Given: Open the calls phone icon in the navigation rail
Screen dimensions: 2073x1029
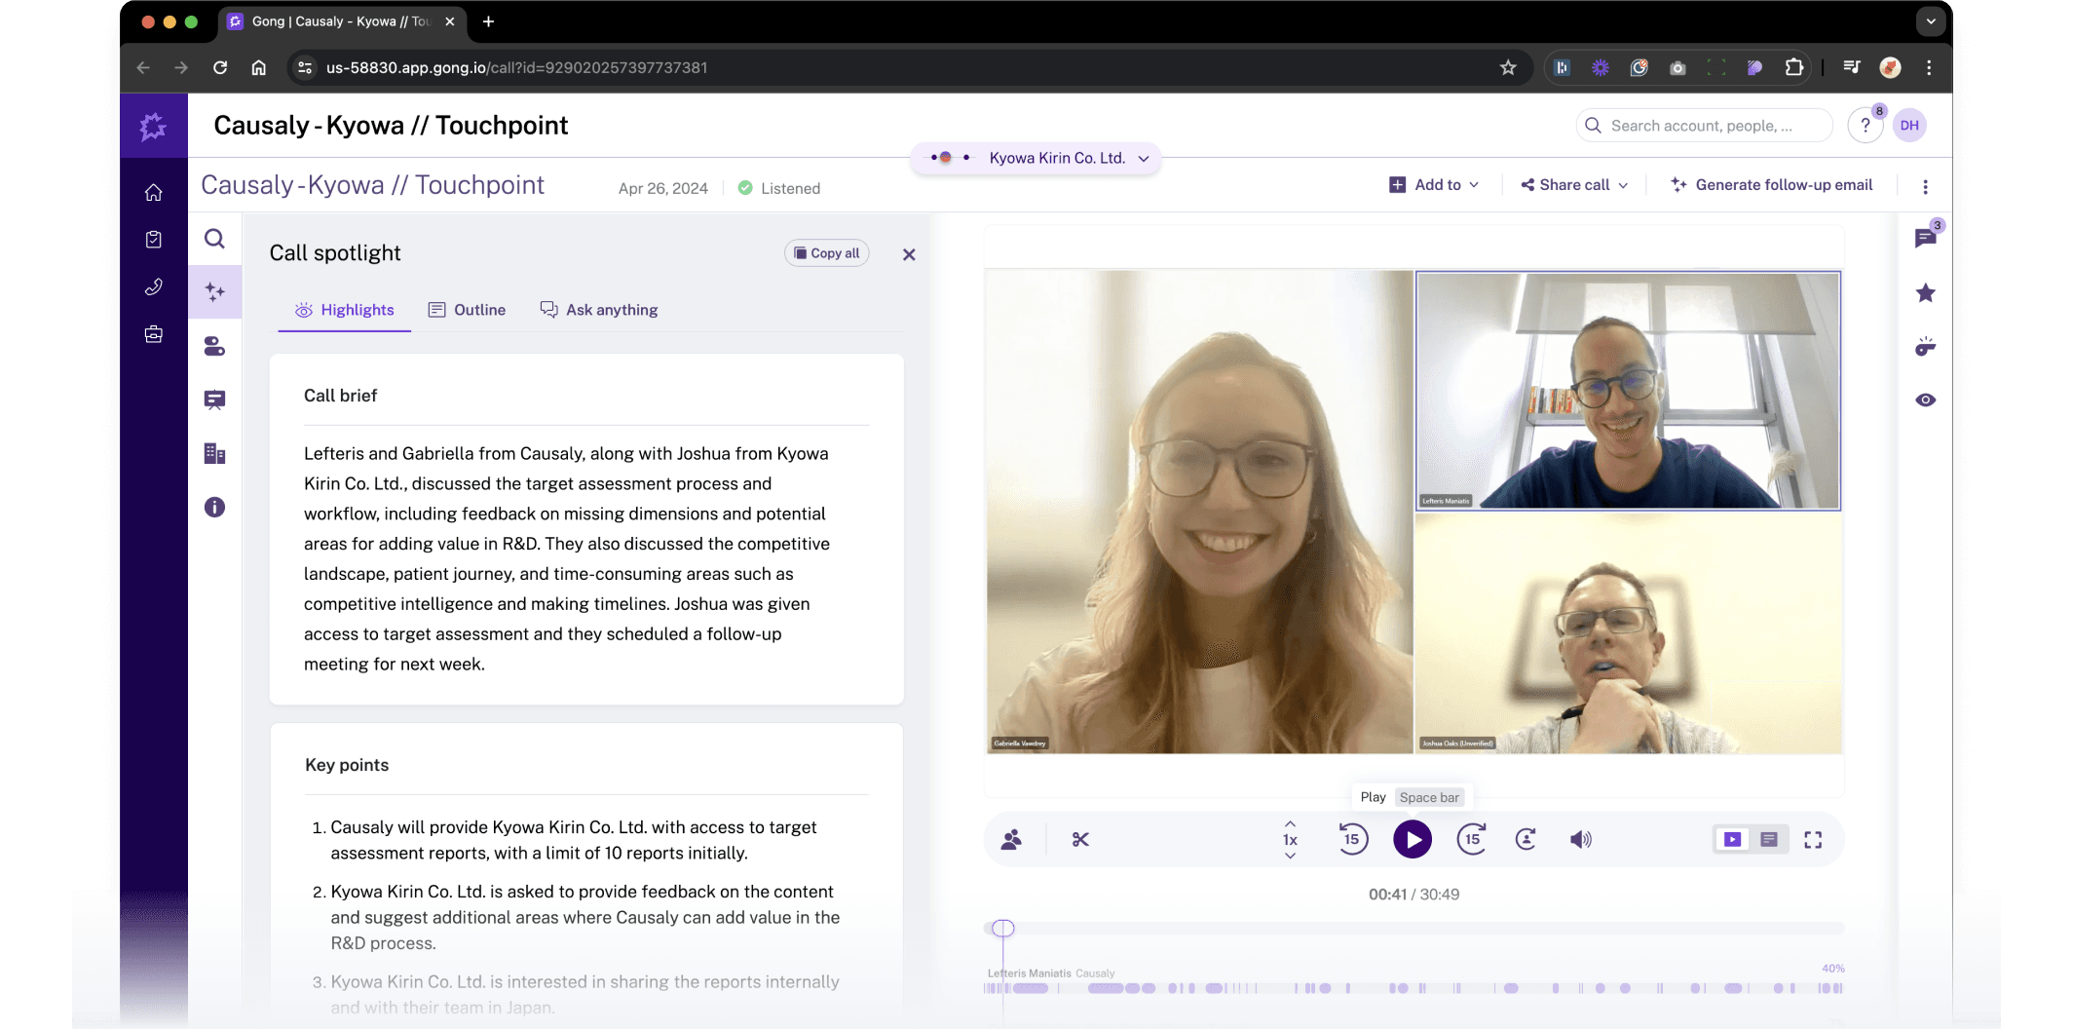Looking at the screenshot, I should point(153,286).
